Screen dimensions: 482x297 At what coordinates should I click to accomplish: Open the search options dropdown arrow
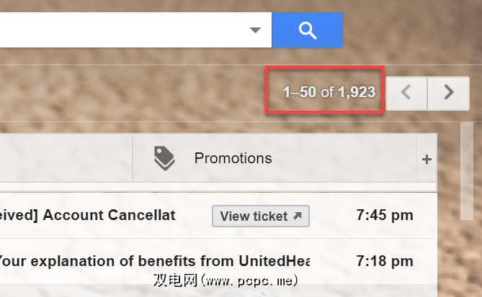[x=255, y=30]
